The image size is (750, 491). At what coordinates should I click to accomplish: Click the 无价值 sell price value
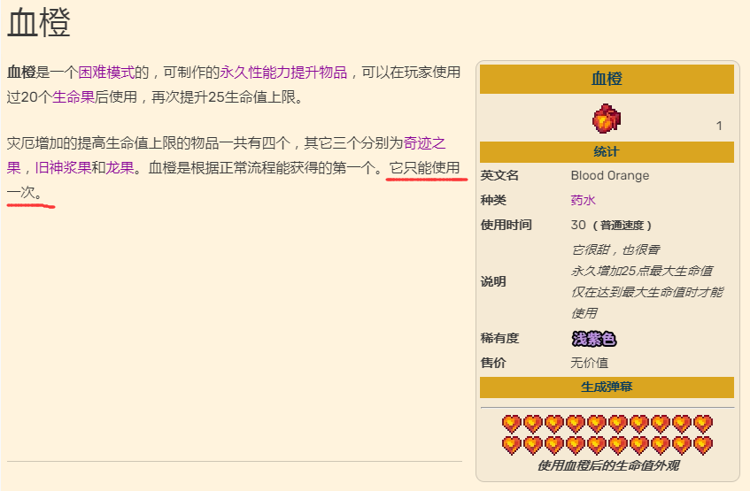(x=589, y=363)
